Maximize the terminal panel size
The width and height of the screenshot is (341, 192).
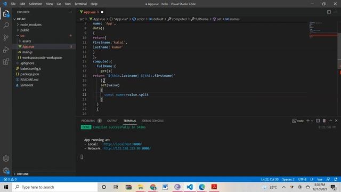330,121
